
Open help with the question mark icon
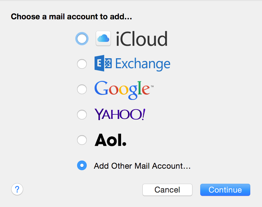coord(17,189)
